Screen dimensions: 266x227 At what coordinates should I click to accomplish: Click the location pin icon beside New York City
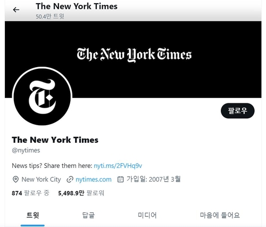(x=15, y=180)
